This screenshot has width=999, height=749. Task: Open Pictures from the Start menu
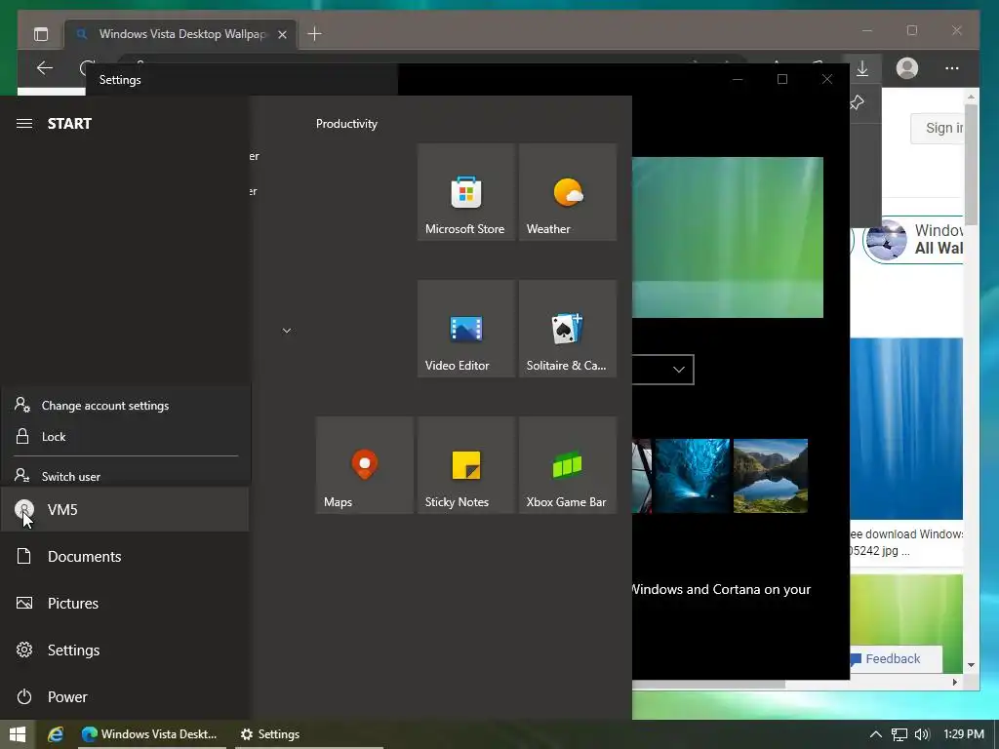125,603
